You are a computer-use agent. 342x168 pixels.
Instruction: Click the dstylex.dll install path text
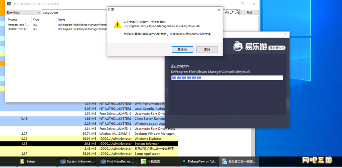point(210,72)
